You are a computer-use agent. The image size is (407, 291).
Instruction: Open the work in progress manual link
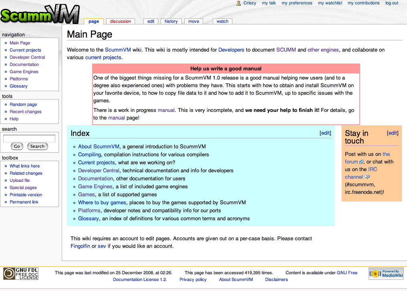click(166, 110)
